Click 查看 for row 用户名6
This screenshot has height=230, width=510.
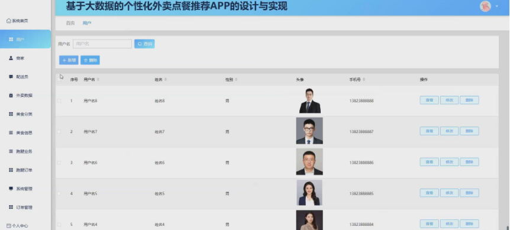click(430, 162)
